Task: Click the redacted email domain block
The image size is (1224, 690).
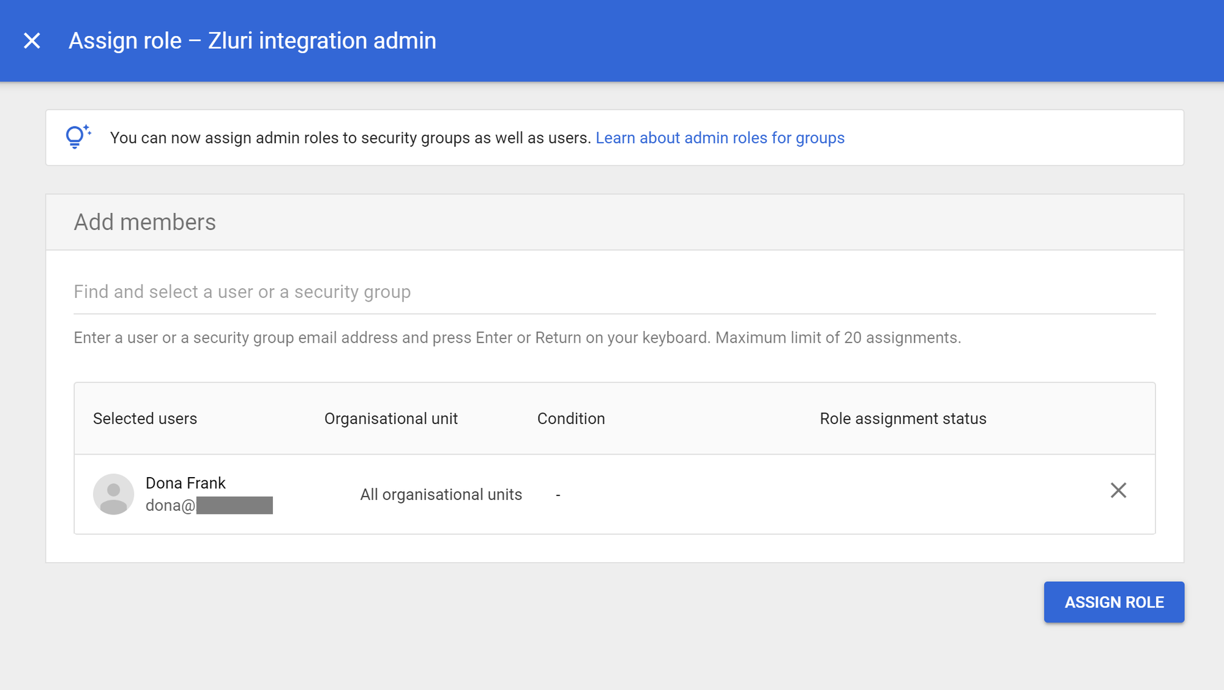Action: tap(234, 506)
